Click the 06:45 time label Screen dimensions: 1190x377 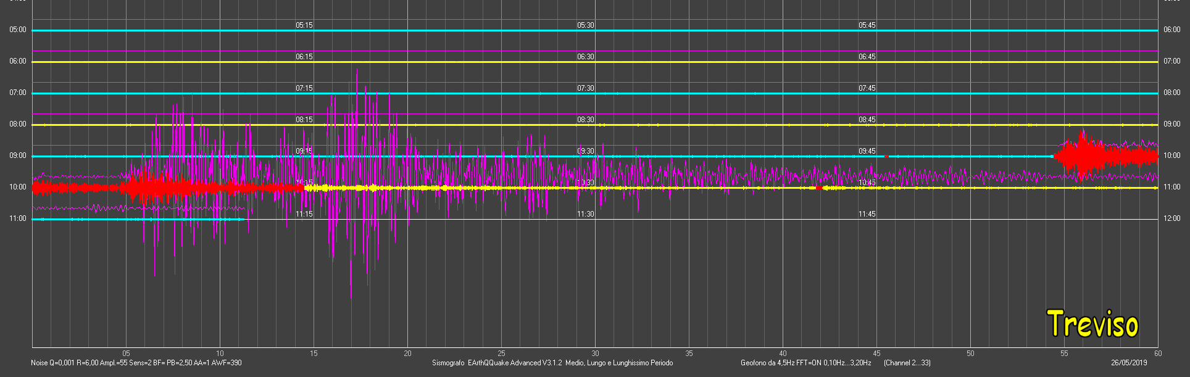coord(867,57)
